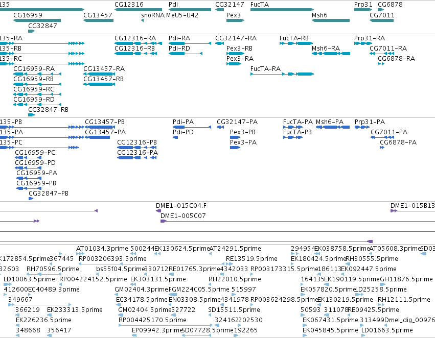Open protein label CG16959-PD
The height and width of the screenshot is (338, 435).
[35, 163]
